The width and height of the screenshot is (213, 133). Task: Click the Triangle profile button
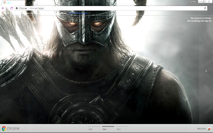pyautogui.click(x=193, y=2)
